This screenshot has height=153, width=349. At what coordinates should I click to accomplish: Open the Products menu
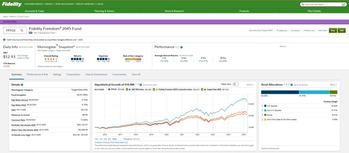[x=244, y=11]
